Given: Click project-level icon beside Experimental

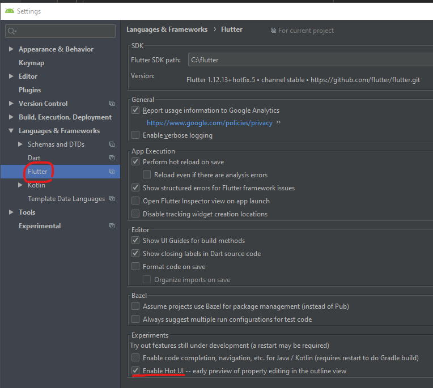Looking at the screenshot, I should (112, 226).
